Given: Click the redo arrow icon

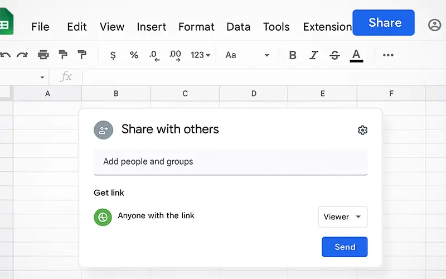Looking at the screenshot, I should 22,55.
